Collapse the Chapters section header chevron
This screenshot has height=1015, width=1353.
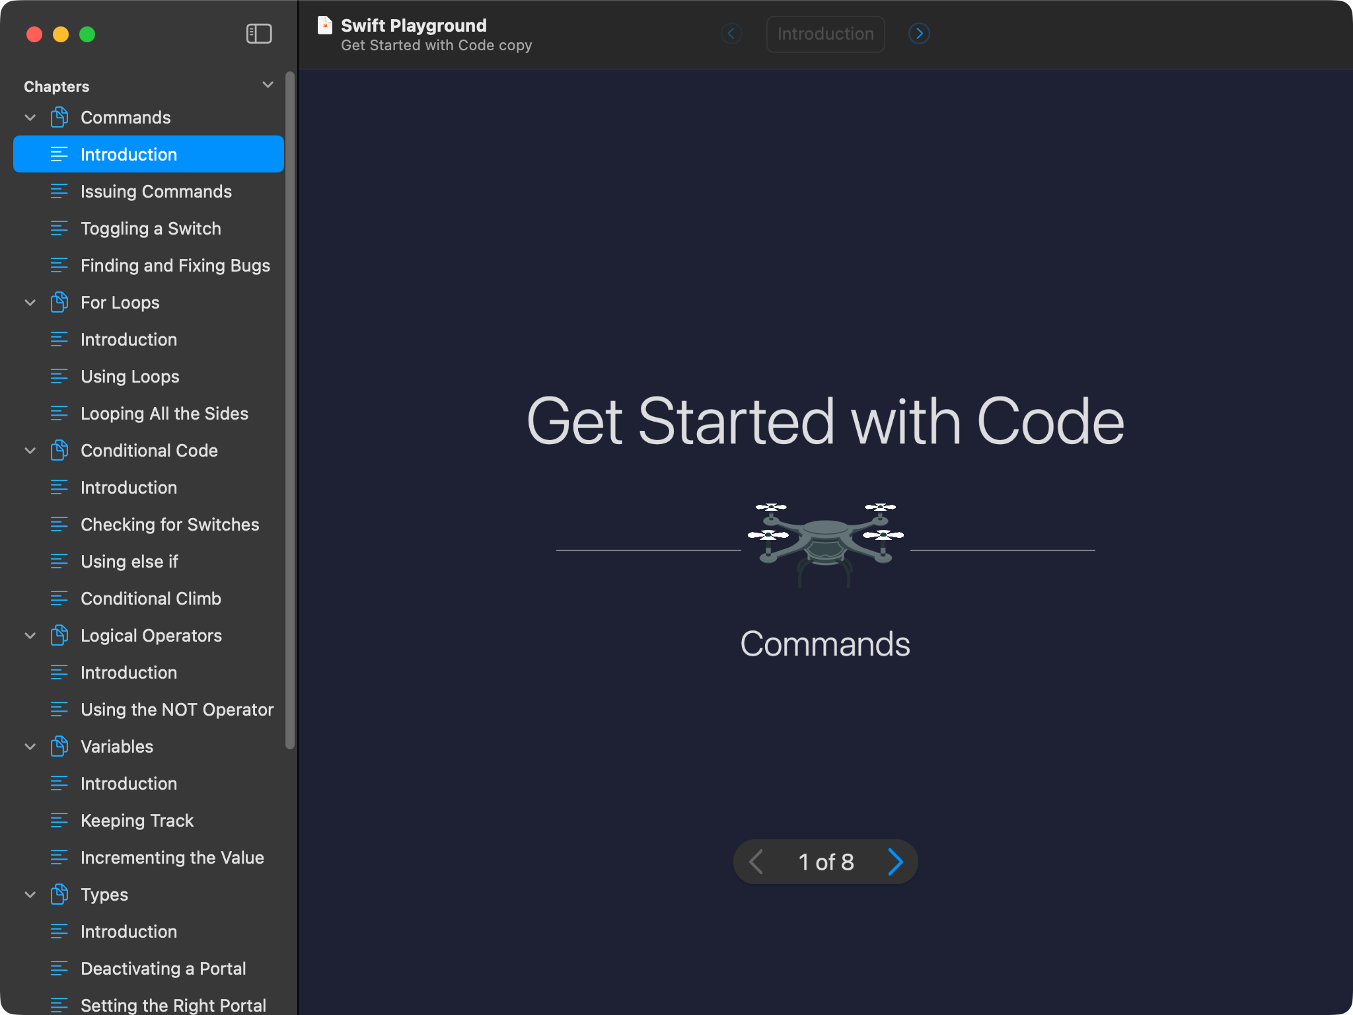tap(268, 85)
